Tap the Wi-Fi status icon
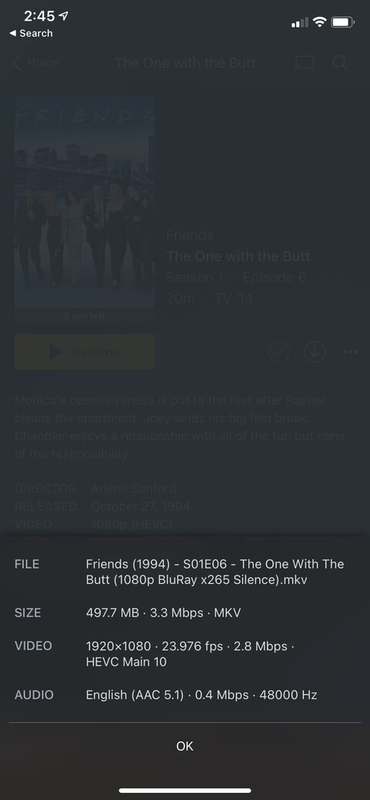The image size is (370, 800). tap(320, 22)
